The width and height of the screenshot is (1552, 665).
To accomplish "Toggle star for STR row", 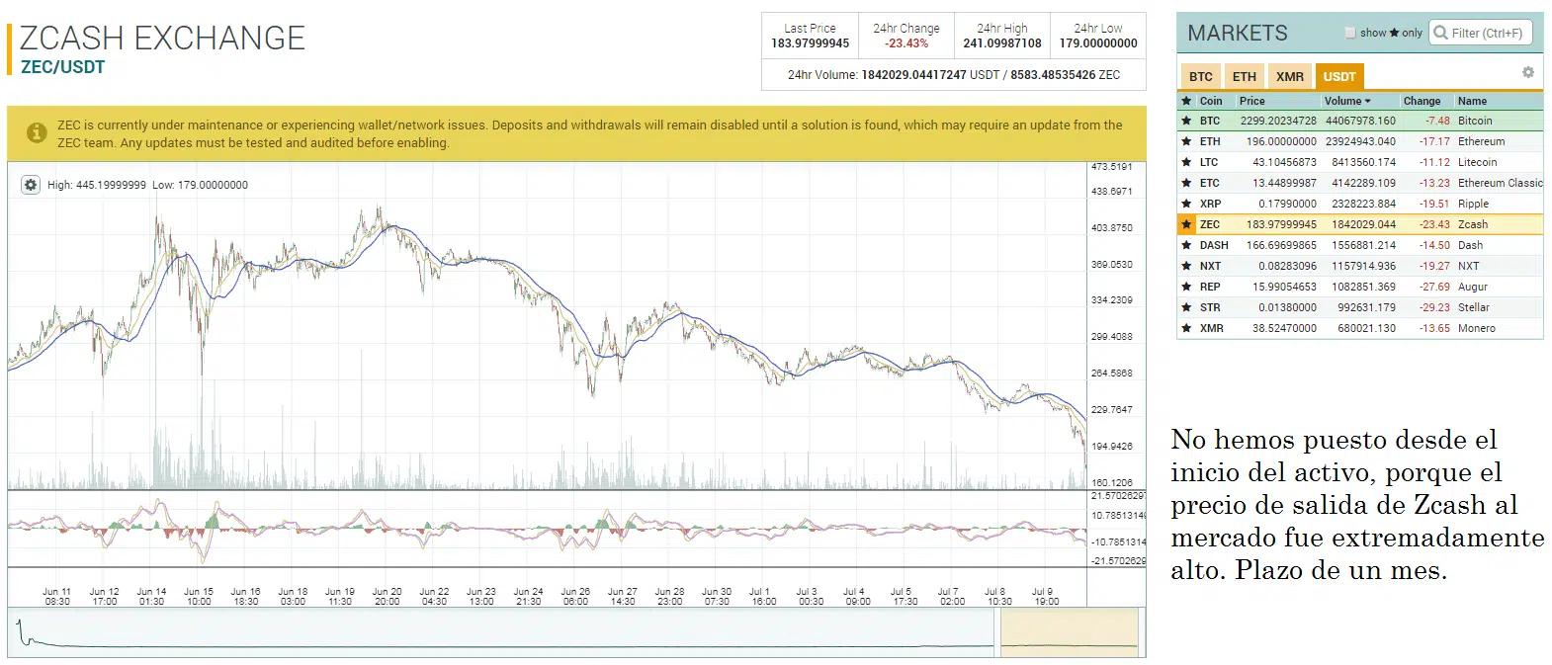I will tap(1186, 307).
